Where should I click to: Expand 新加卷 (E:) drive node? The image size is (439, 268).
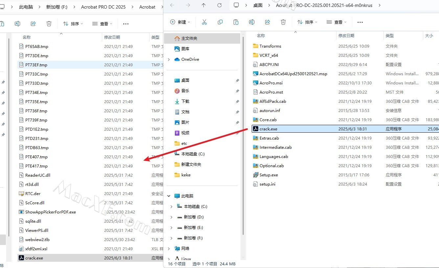pyautogui.click(x=172, y=228)
